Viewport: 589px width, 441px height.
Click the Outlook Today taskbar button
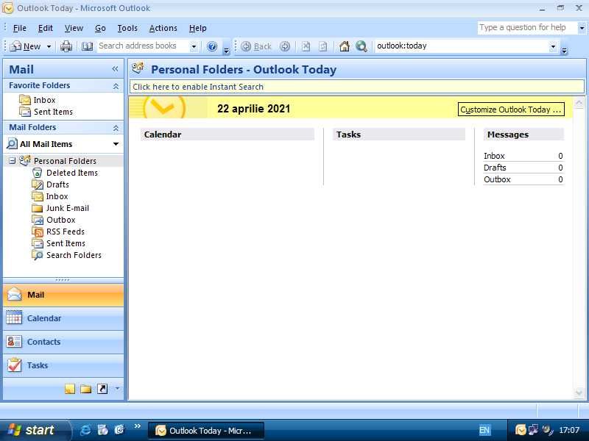point(206,431)
